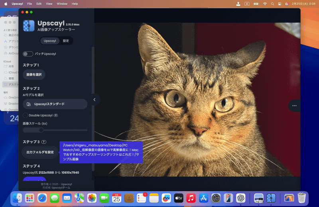Switch to the 設定 tab
Screen dimensions: 319x207
tap(66, 41)
